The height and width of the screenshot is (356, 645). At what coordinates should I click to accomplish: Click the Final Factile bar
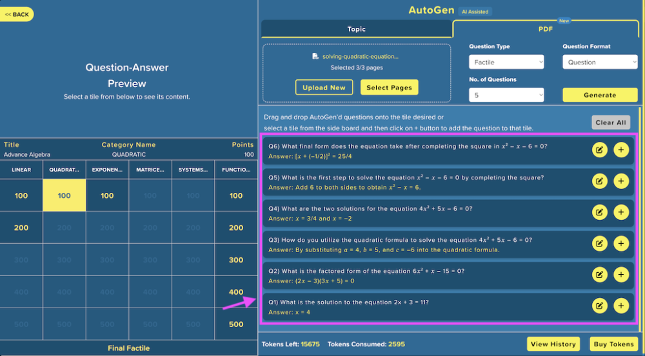click(x=129, y=348)
